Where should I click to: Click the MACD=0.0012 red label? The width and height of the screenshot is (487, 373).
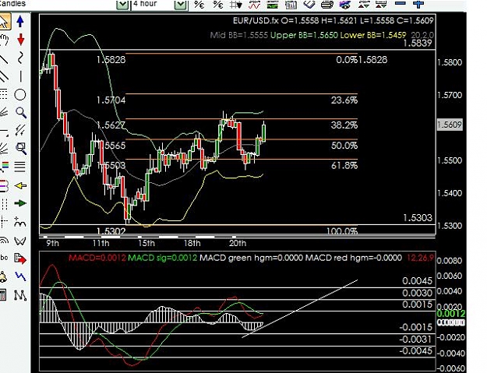coord(97,258)
